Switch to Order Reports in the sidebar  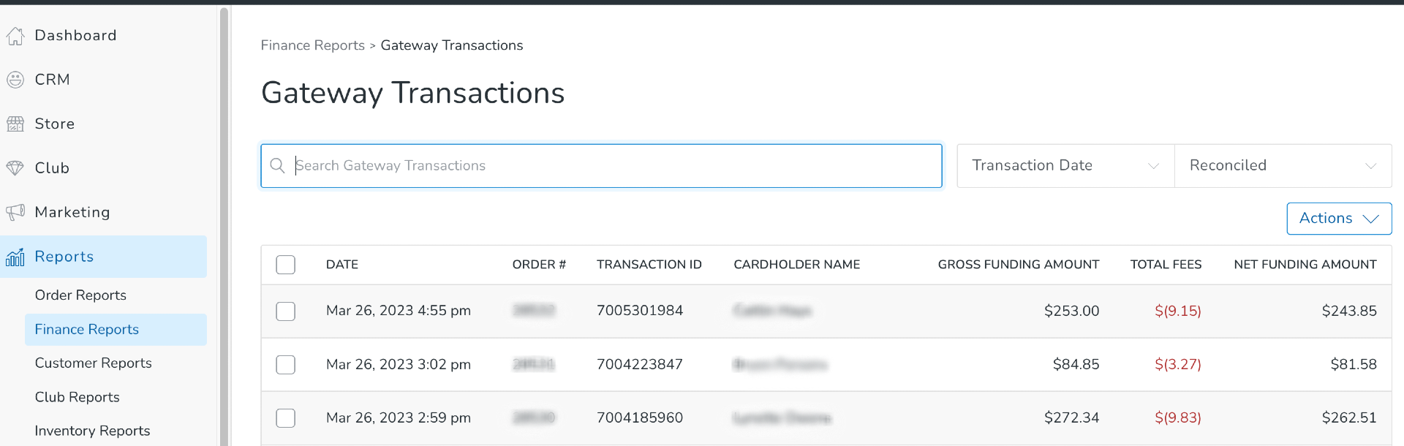(80, 295)
